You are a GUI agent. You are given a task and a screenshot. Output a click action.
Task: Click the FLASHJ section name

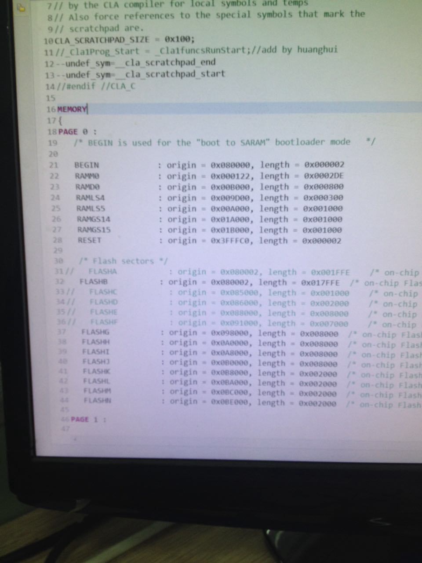pos(96,362)
